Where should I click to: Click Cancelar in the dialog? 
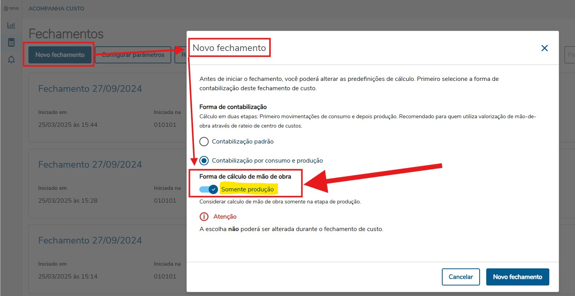[x=461, y=277]
